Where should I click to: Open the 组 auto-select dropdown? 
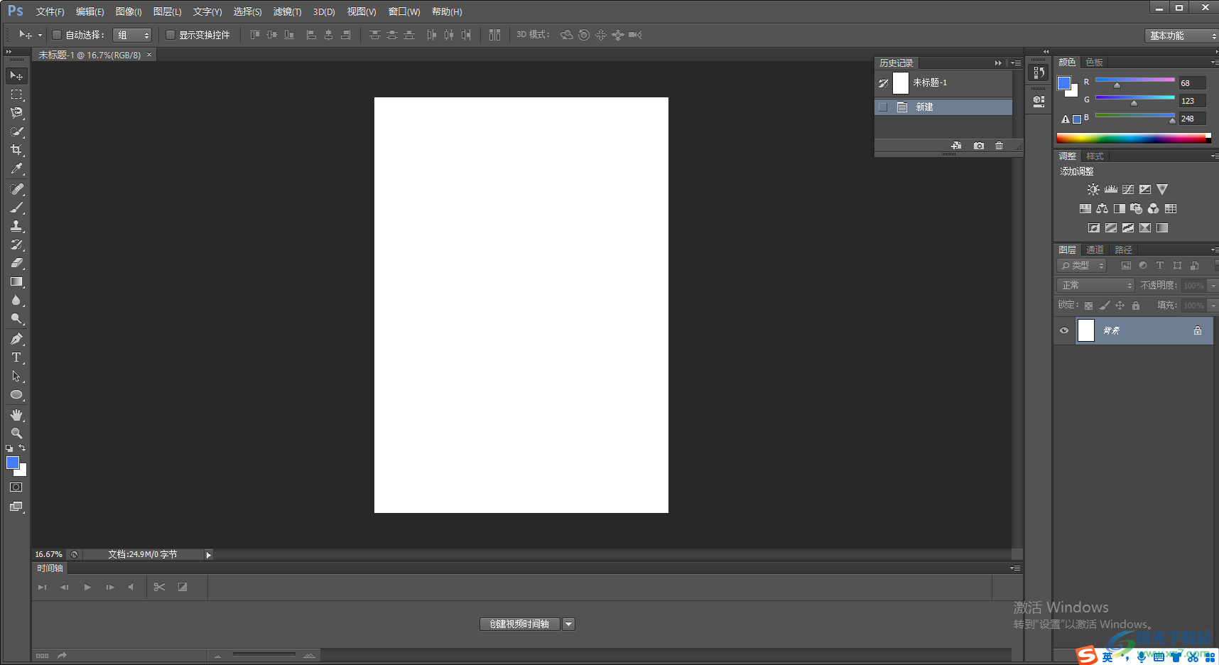[132, 35]
